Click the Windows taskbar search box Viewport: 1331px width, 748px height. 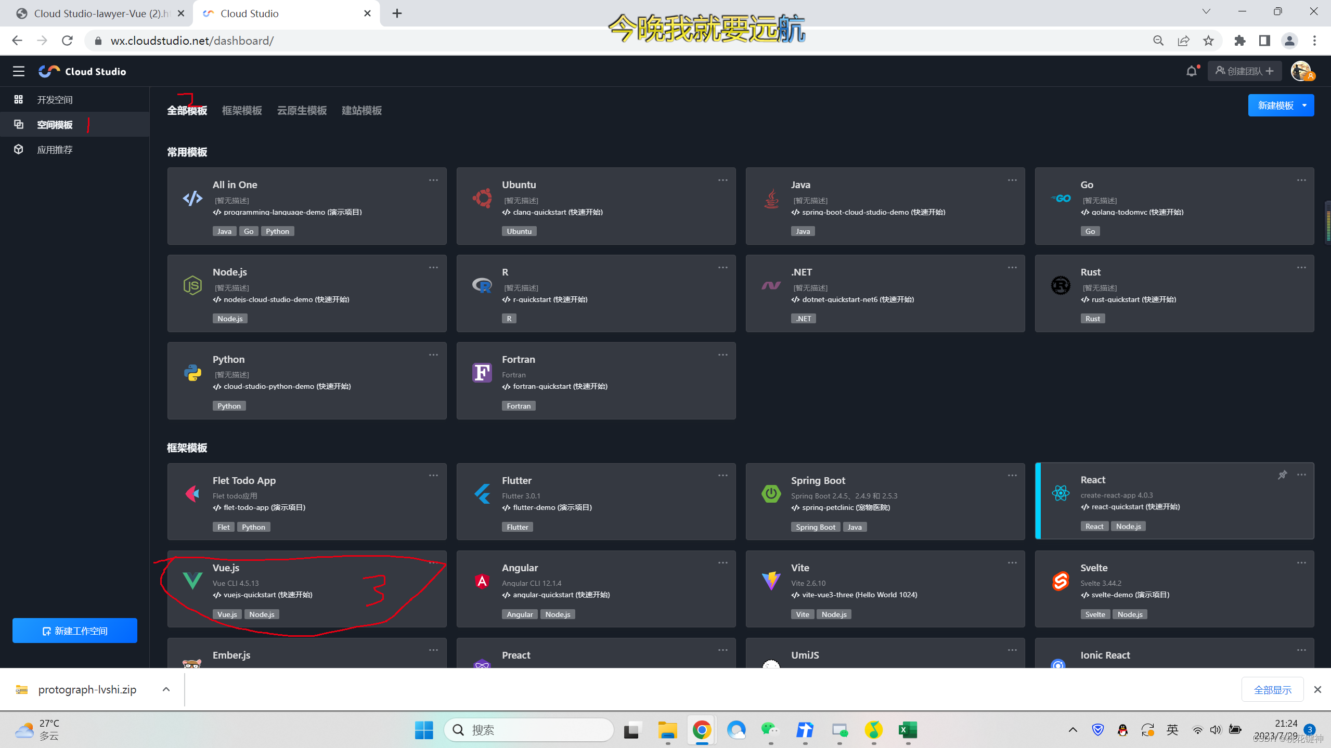coord(529,730)
